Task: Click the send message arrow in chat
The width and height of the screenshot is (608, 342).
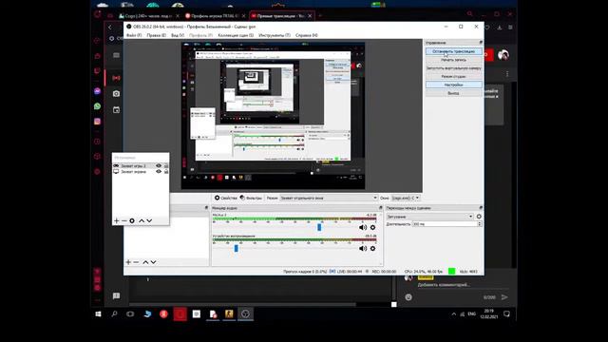Action: coord(504,297)
